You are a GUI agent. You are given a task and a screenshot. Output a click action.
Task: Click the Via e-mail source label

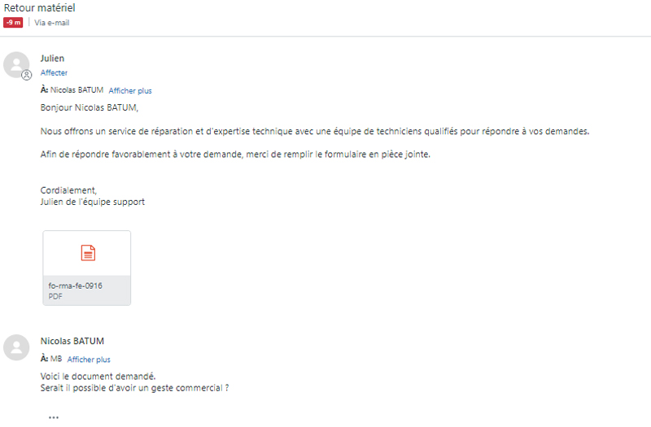[x=52, y=23]
